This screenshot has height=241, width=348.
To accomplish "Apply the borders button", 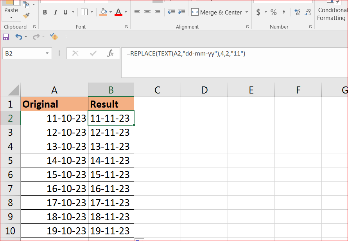I will click(x=84, y=13).
